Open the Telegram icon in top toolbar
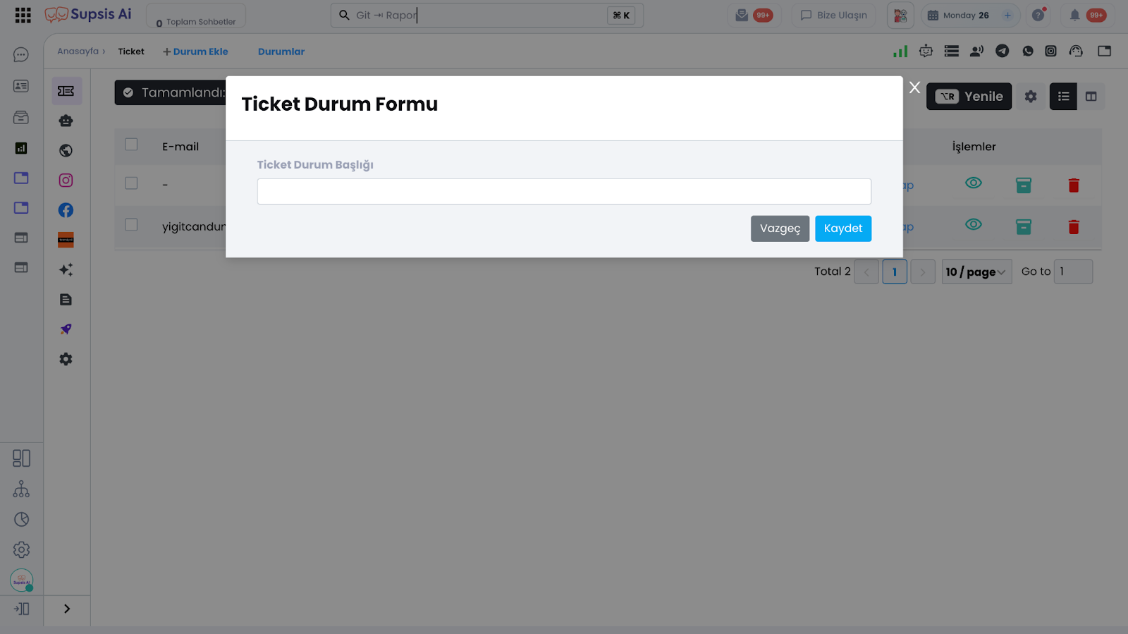The width and height of the screenshot is (1128, 634). coord(1002,51)
